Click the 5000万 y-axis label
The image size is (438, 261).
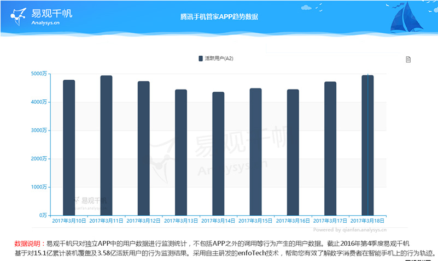(39, 74)
